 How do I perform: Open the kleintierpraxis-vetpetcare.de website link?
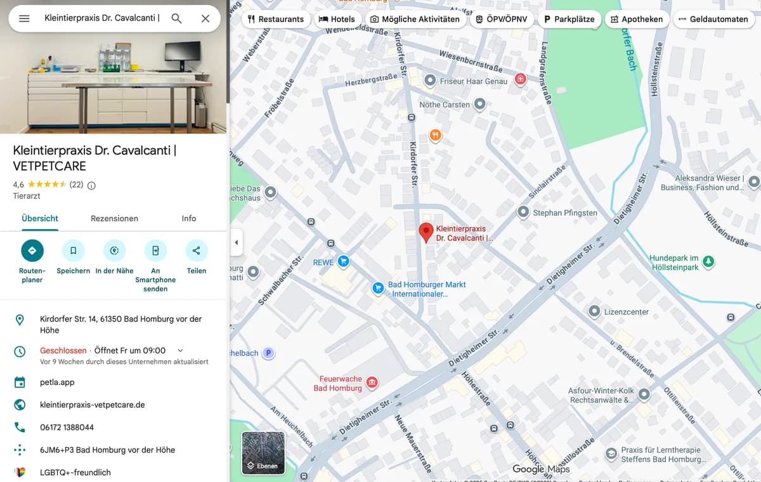pos(92,404)
